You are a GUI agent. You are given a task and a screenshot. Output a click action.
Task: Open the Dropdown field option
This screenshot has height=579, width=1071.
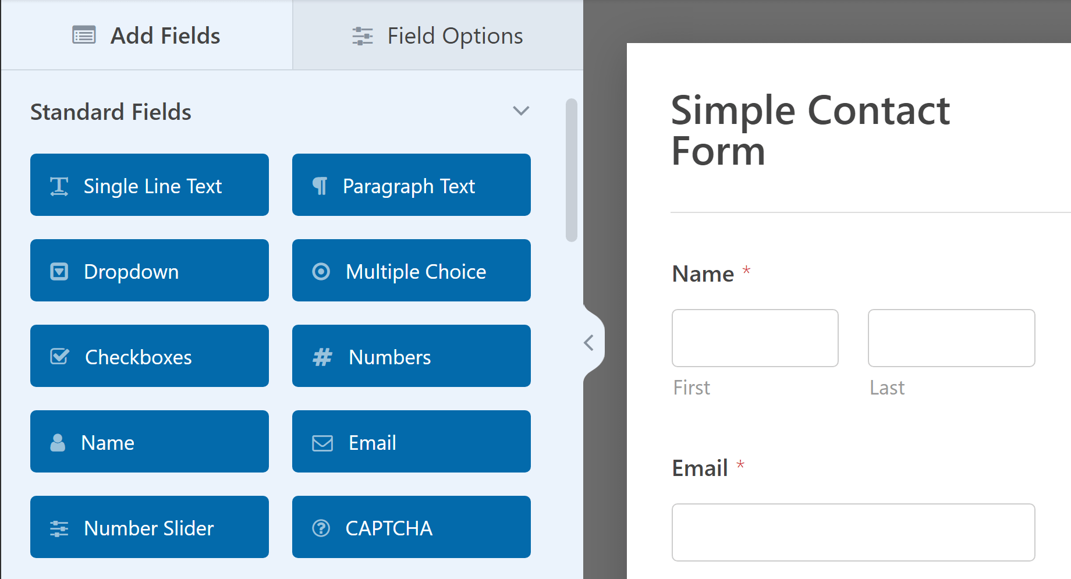(x=149, y=271)
